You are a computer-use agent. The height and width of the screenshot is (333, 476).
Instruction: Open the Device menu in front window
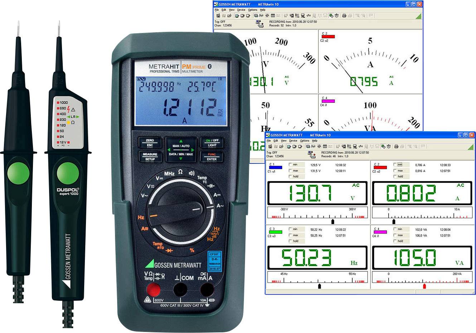tap(293, 141)
